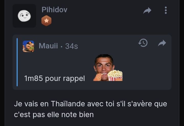Click the words "Je vais en" in the reply
This screenshot has height=126, width=184.
tap(31, 104)
